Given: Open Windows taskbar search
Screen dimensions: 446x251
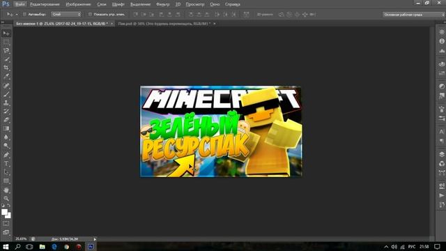Looking at the screenshot, I should pos(17,247).
